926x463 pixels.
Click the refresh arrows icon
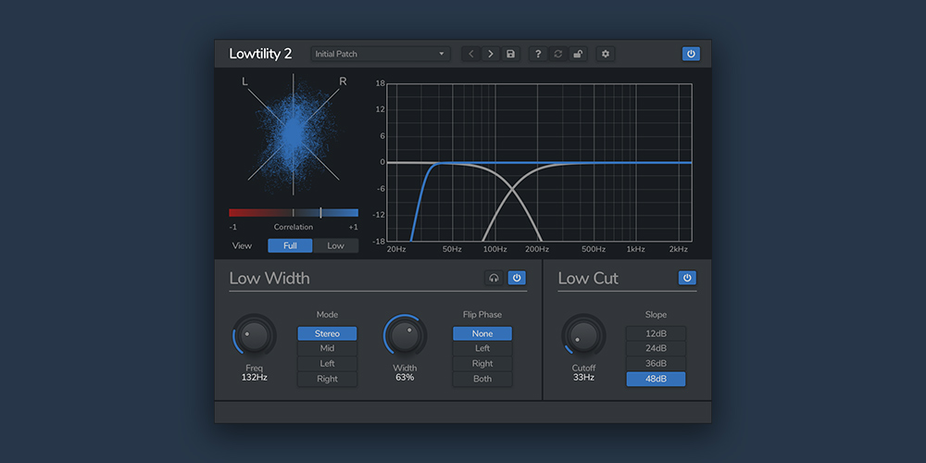(557, 54)
